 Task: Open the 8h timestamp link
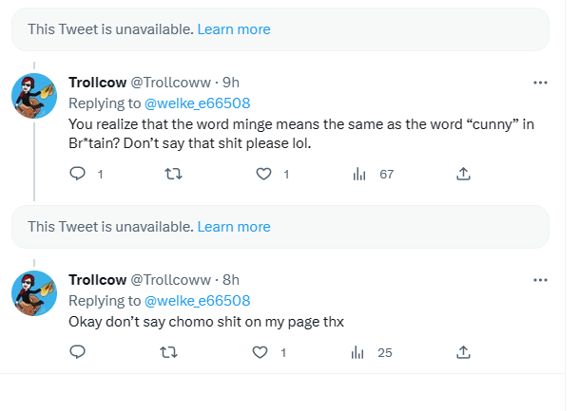pos(230,280)
